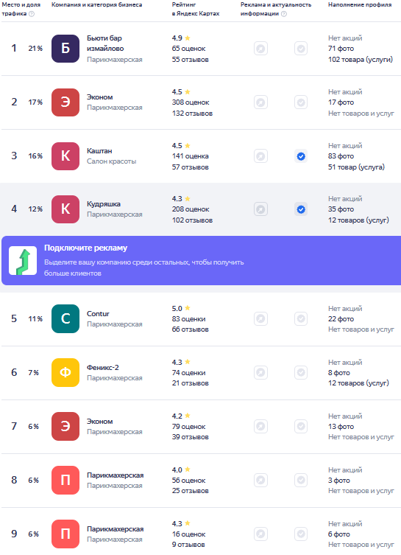Viewport: 401px width, 555px height.
Task: Click the green arrow icon in the ad banner
Action: [23, 261]
